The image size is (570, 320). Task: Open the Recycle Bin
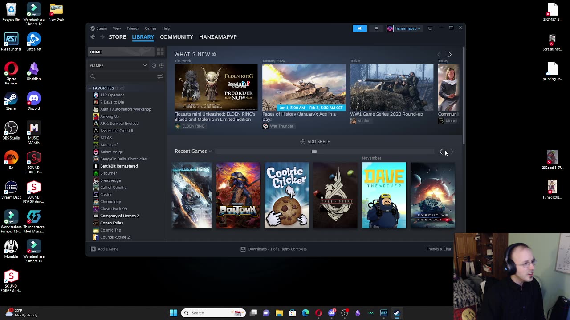[x=11, y=12]
